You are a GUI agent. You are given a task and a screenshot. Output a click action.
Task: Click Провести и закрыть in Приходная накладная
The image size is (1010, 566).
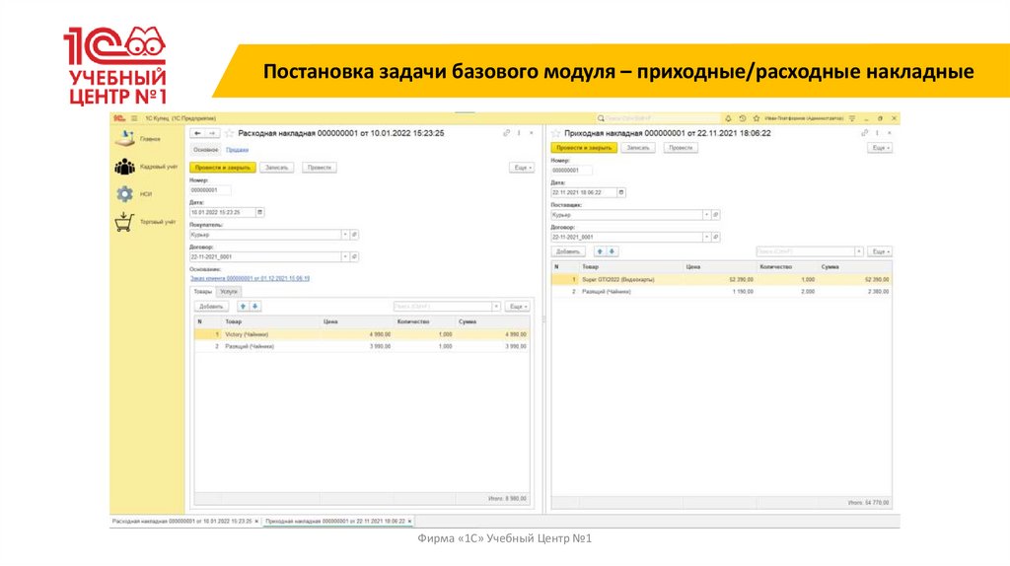tap(584, 148)
